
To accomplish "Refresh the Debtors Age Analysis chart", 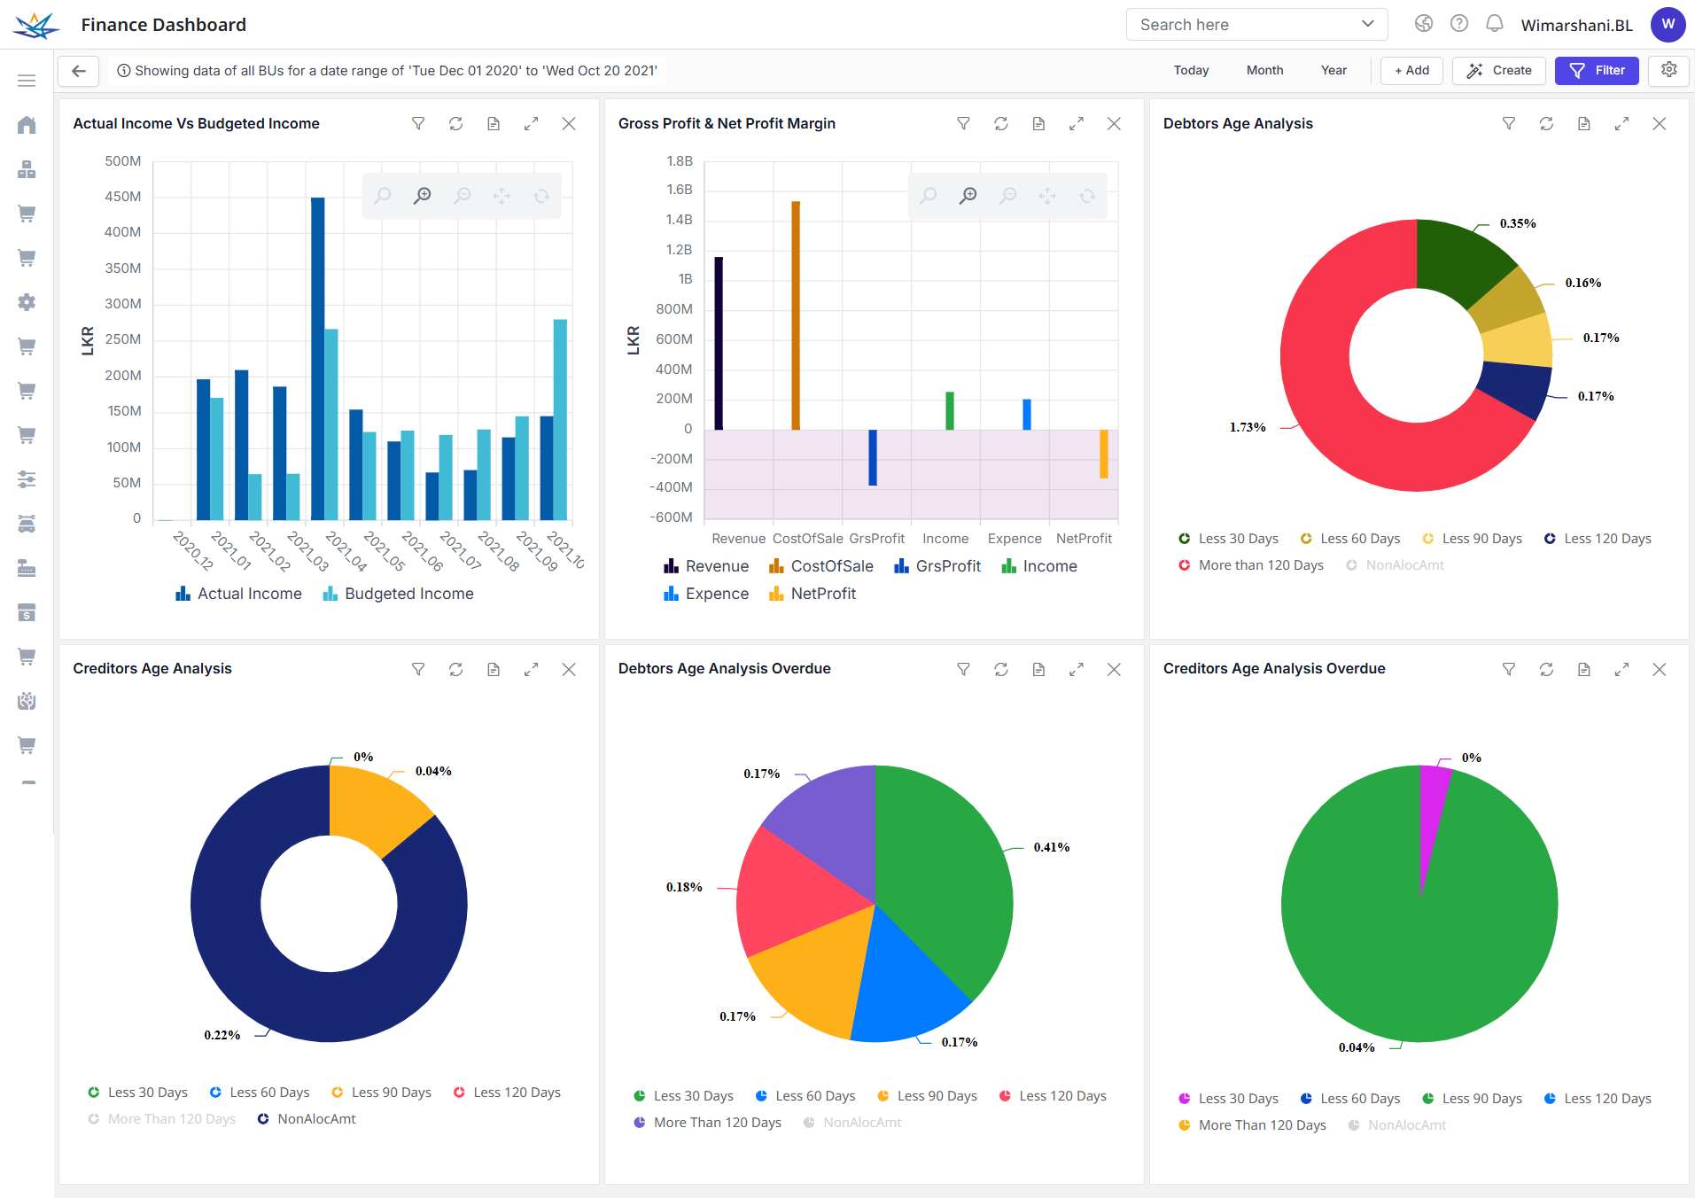I will click(1546, 124).
